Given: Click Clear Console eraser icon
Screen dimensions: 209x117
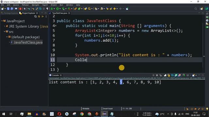Looking at the screenshot, I should (x=165, y=75).
